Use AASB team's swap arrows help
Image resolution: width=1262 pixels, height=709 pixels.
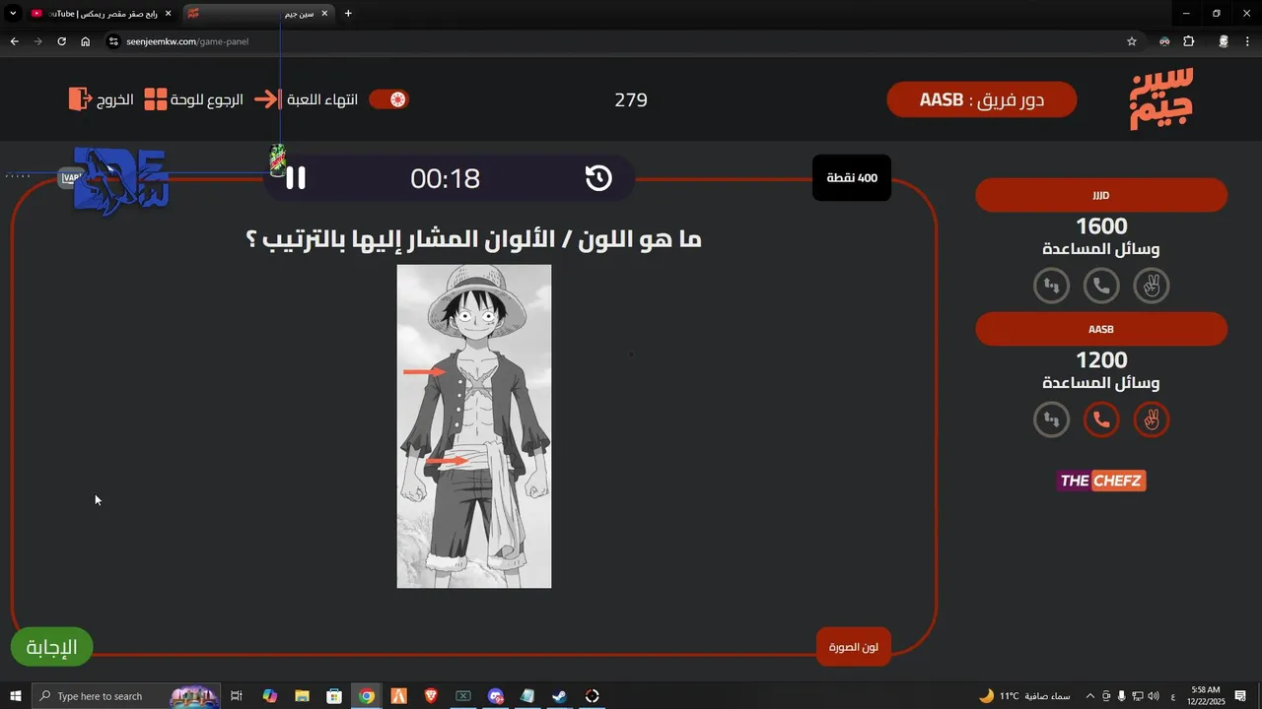click(1051, 420)
